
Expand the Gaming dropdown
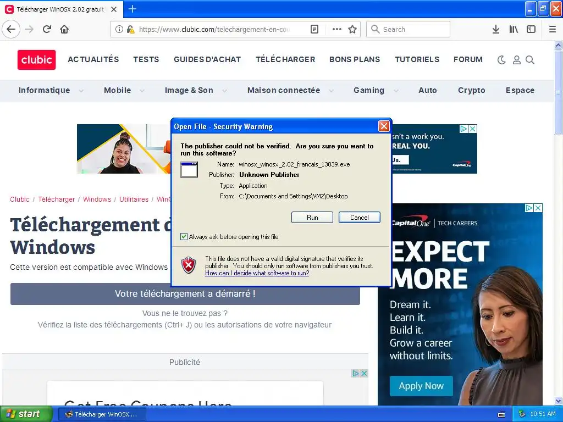[396, 91]
